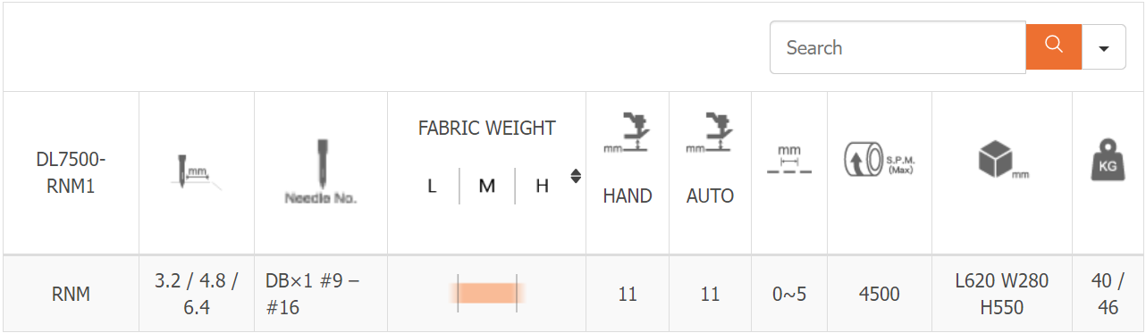Screen dimensions: 1146x333
Task: Click the box dimensions mm icon
Action: (x=1001, y=161)
